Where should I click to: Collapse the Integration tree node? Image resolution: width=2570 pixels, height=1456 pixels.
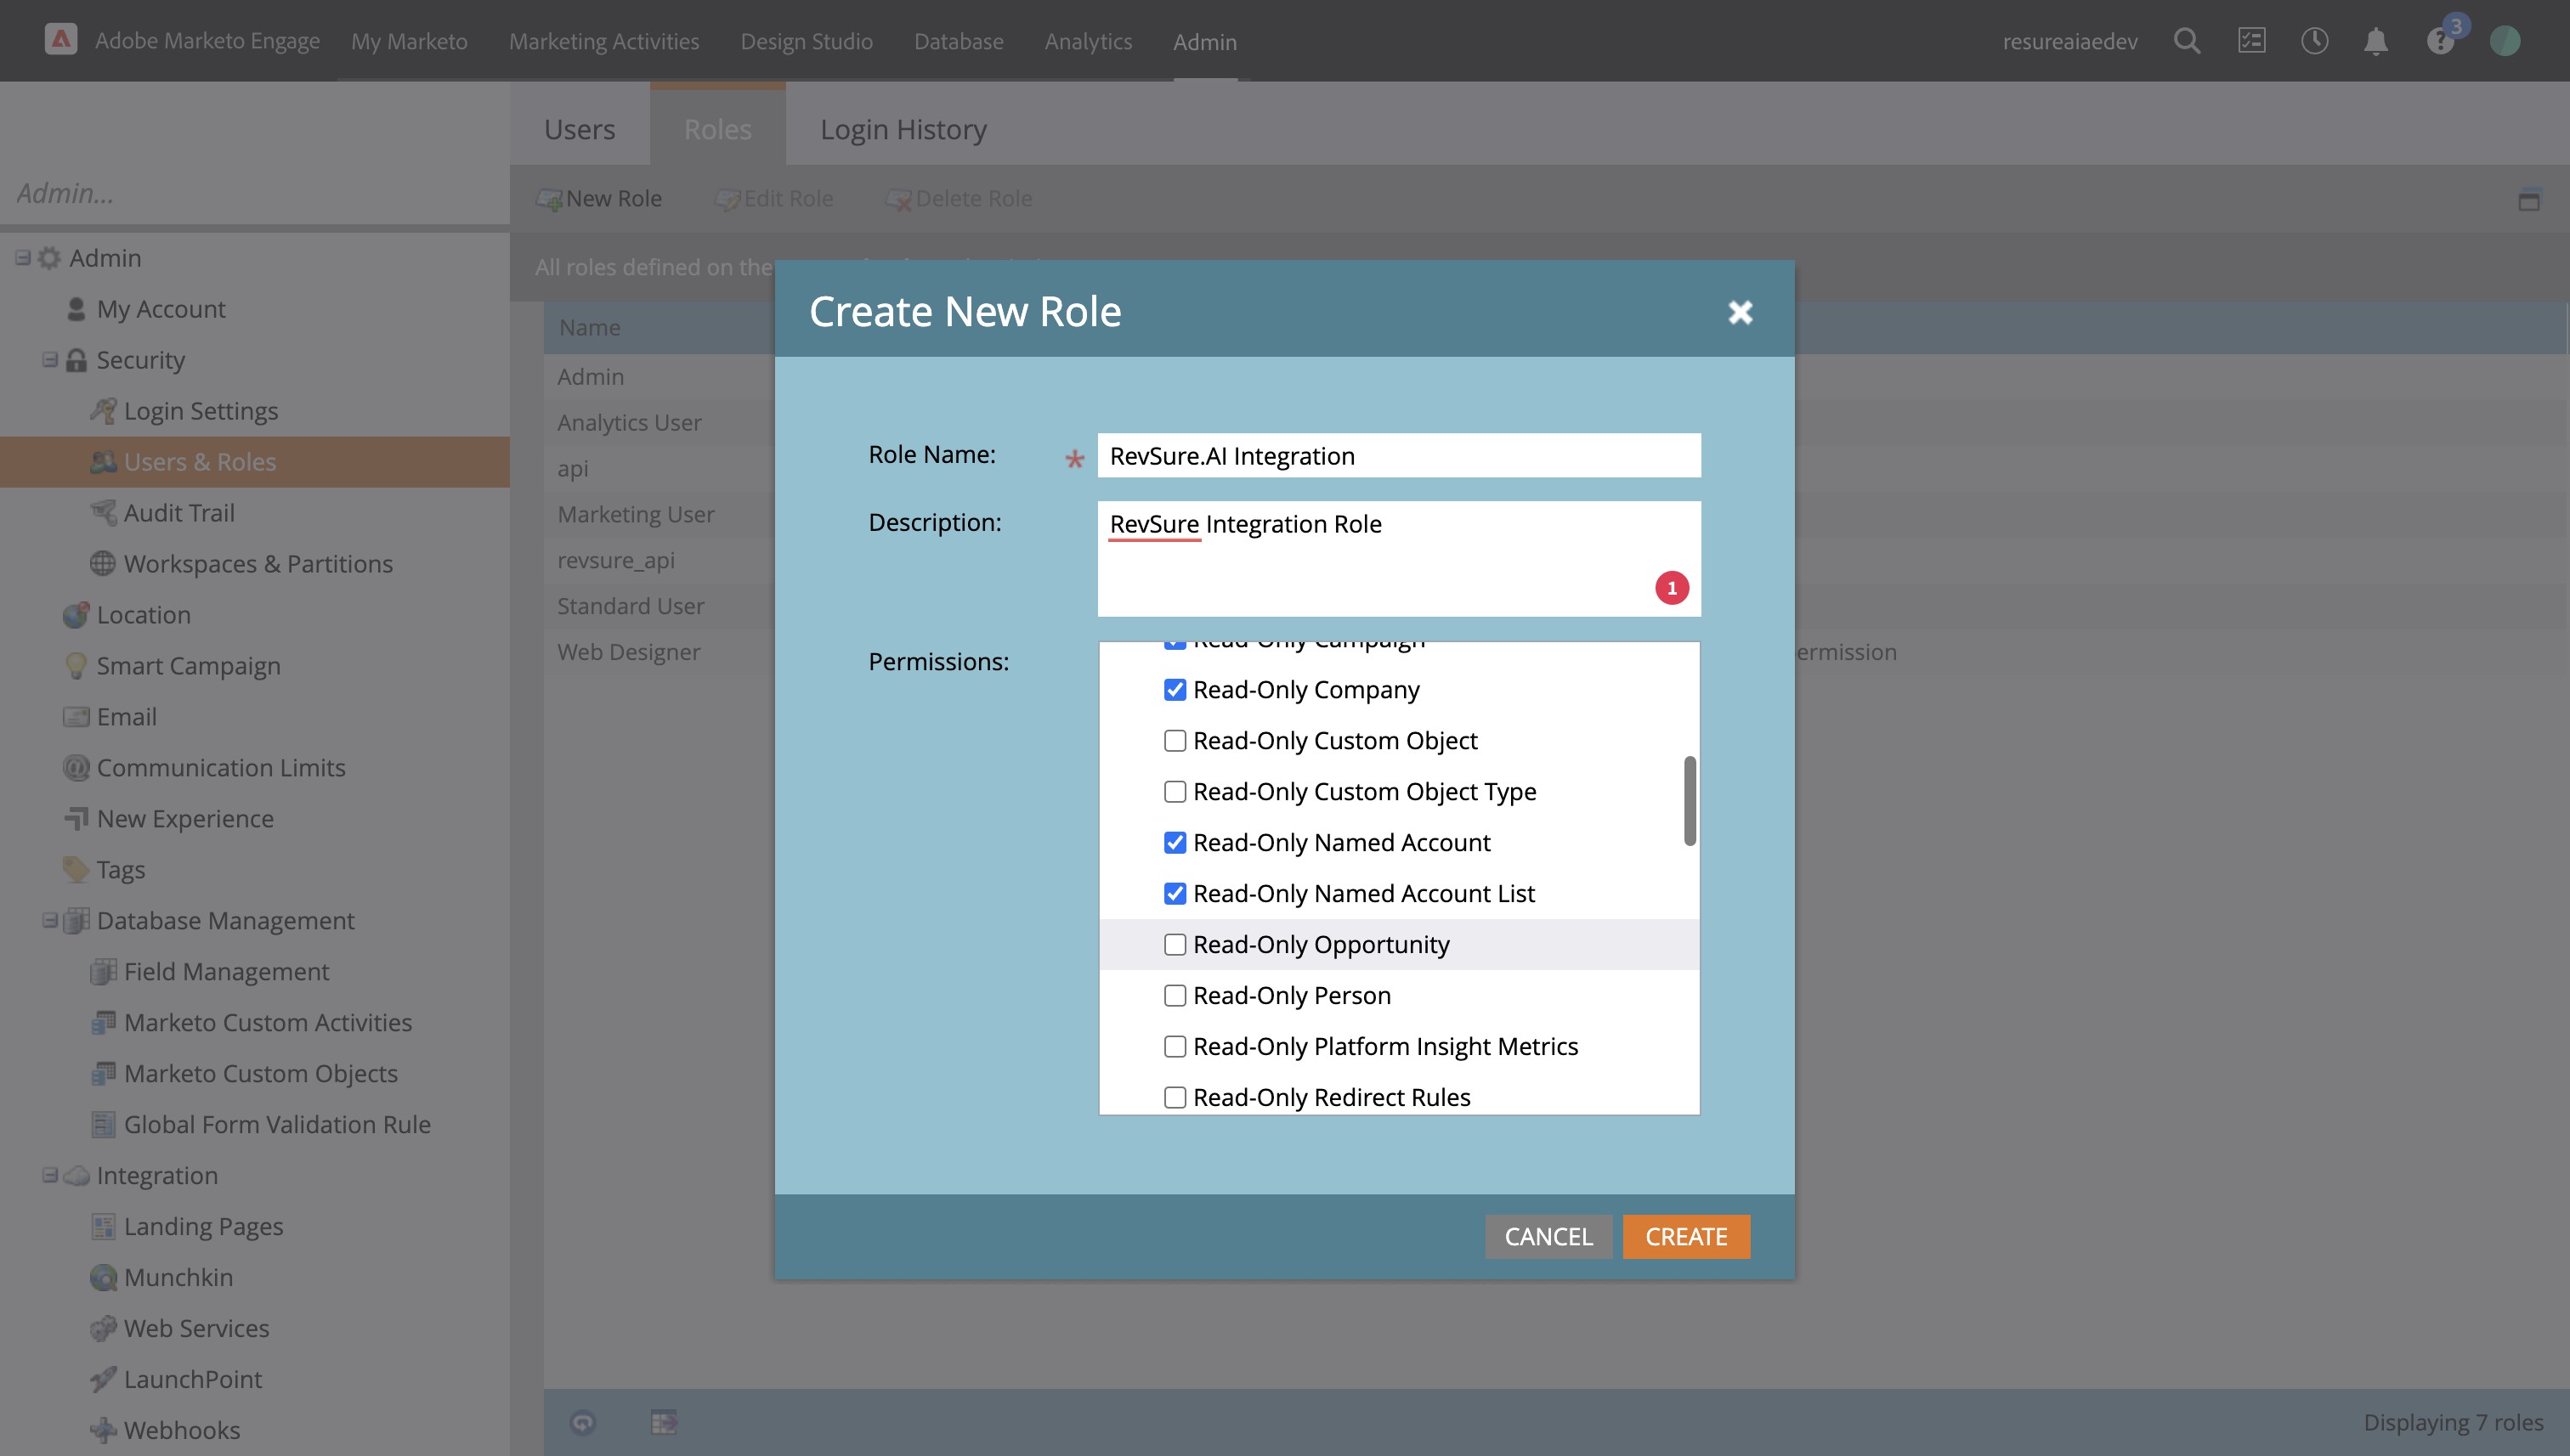point(50,1175)
